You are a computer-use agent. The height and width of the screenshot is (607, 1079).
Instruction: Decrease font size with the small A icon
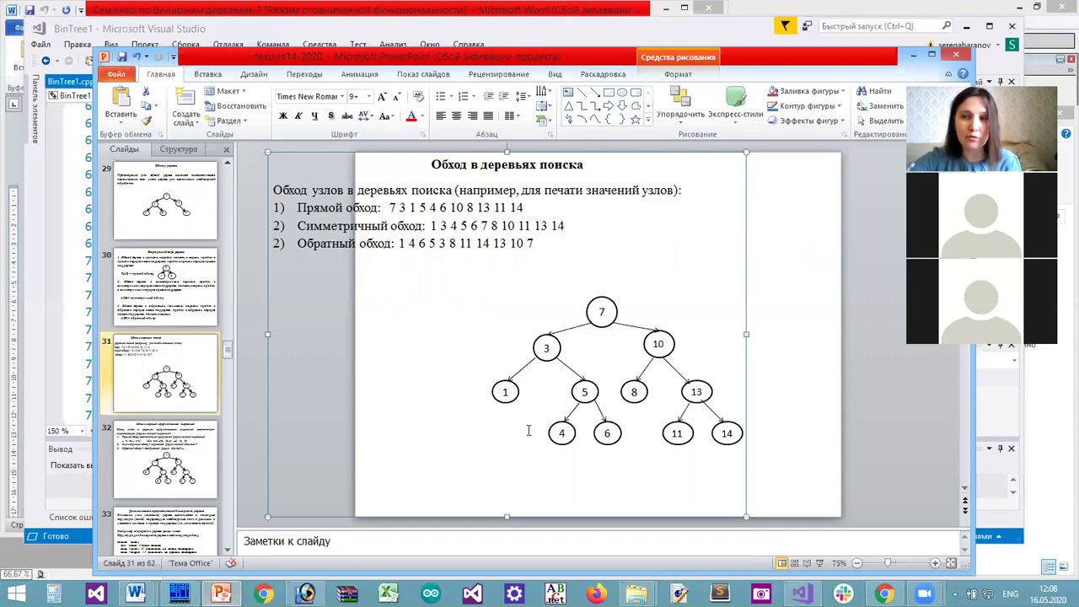pos(395,96)
